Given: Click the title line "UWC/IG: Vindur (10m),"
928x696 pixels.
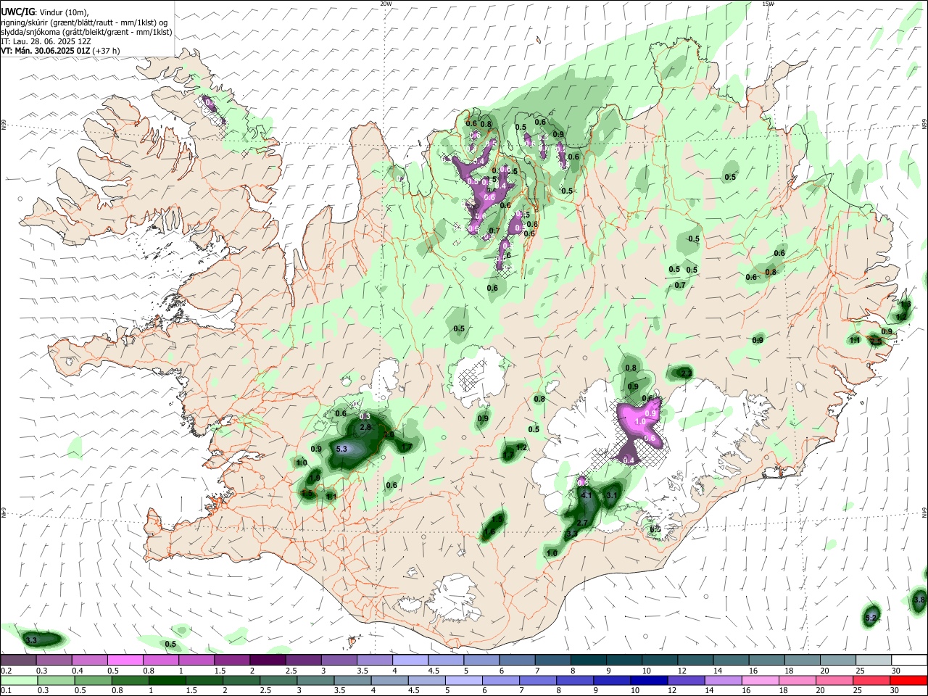Looking at the screenshot, I should [x=44, y=12].
